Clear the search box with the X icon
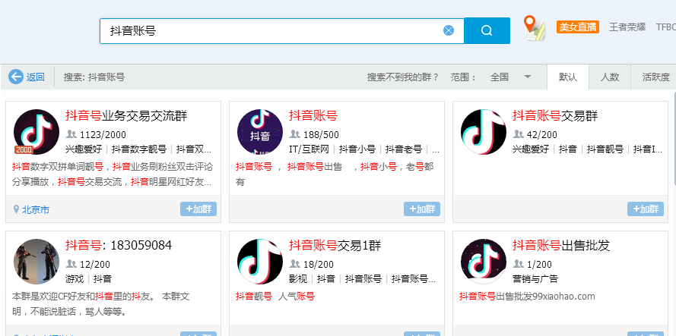Viewport: 676px width, 336px height. click(x=449, y=30)
